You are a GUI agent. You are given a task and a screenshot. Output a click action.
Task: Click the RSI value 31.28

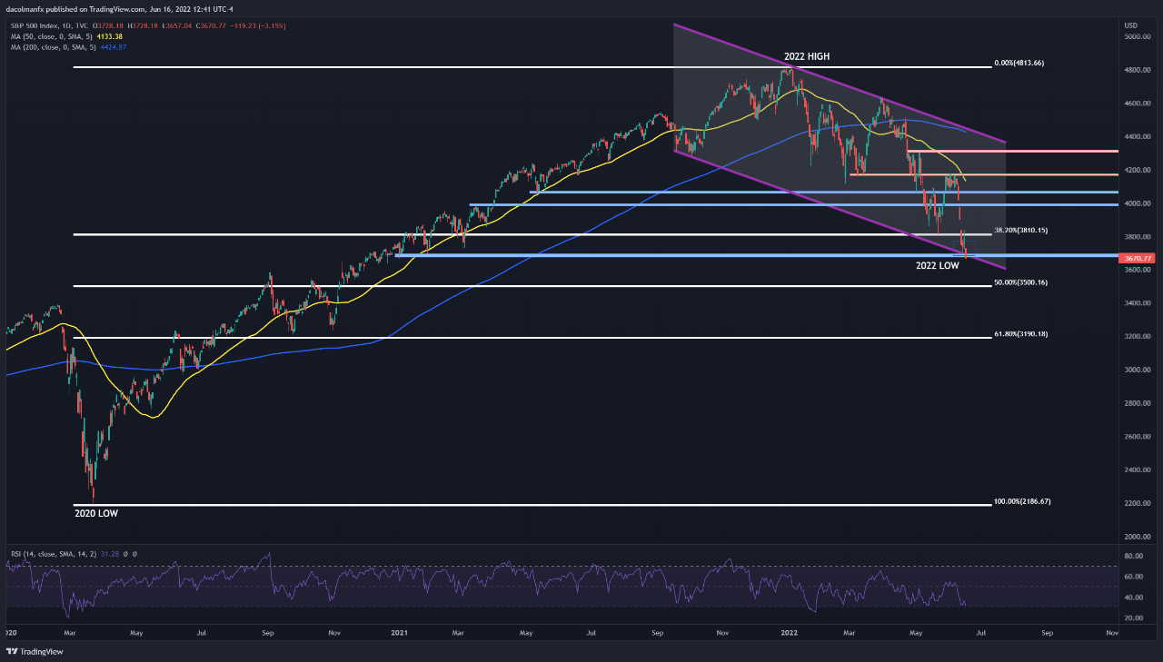110,554
